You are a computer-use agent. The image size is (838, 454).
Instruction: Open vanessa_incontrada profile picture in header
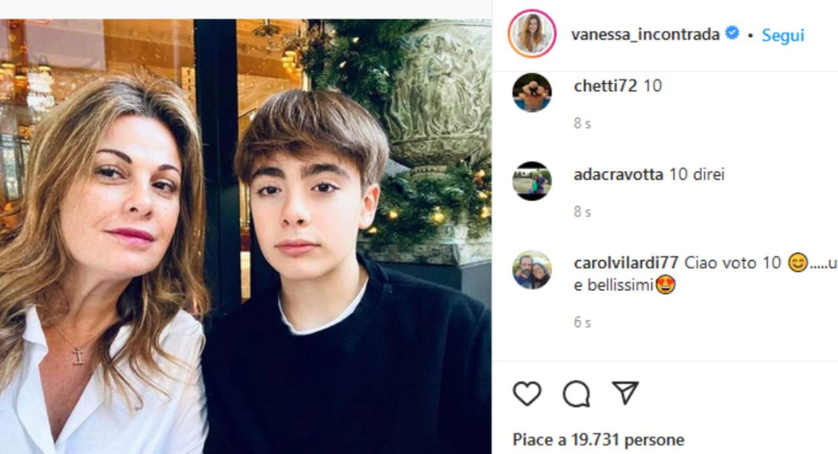point(532,34)
